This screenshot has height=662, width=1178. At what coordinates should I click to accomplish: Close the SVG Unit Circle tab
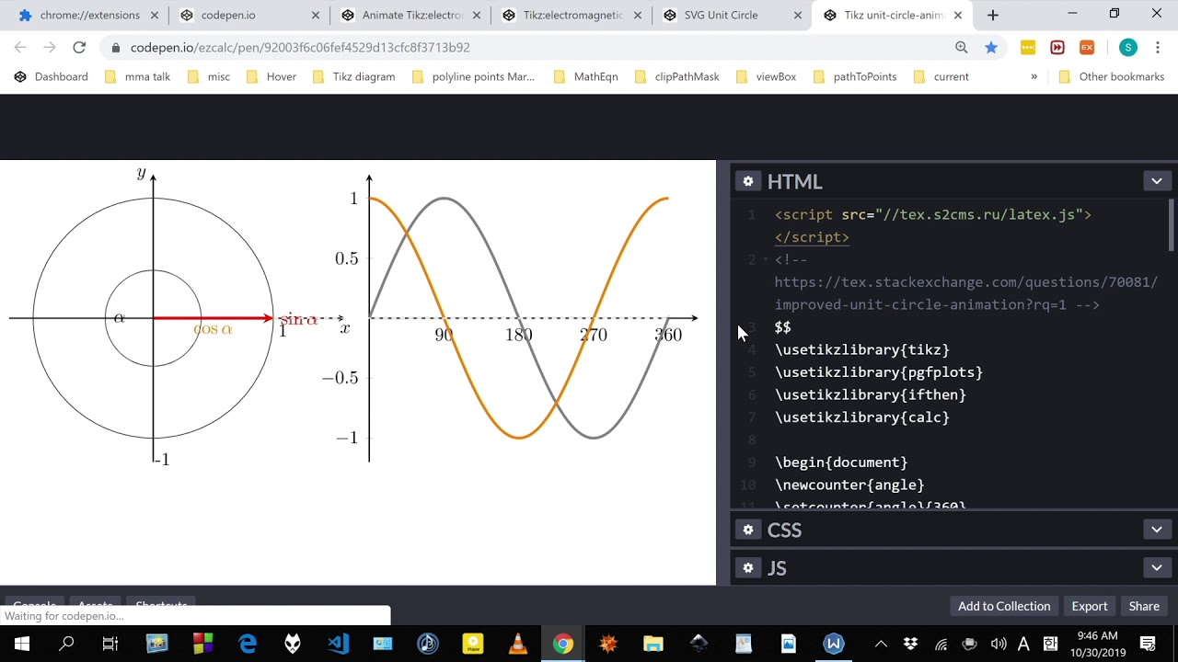coord(798,15)
